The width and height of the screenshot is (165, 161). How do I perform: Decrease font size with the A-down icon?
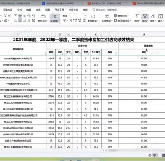9,16
